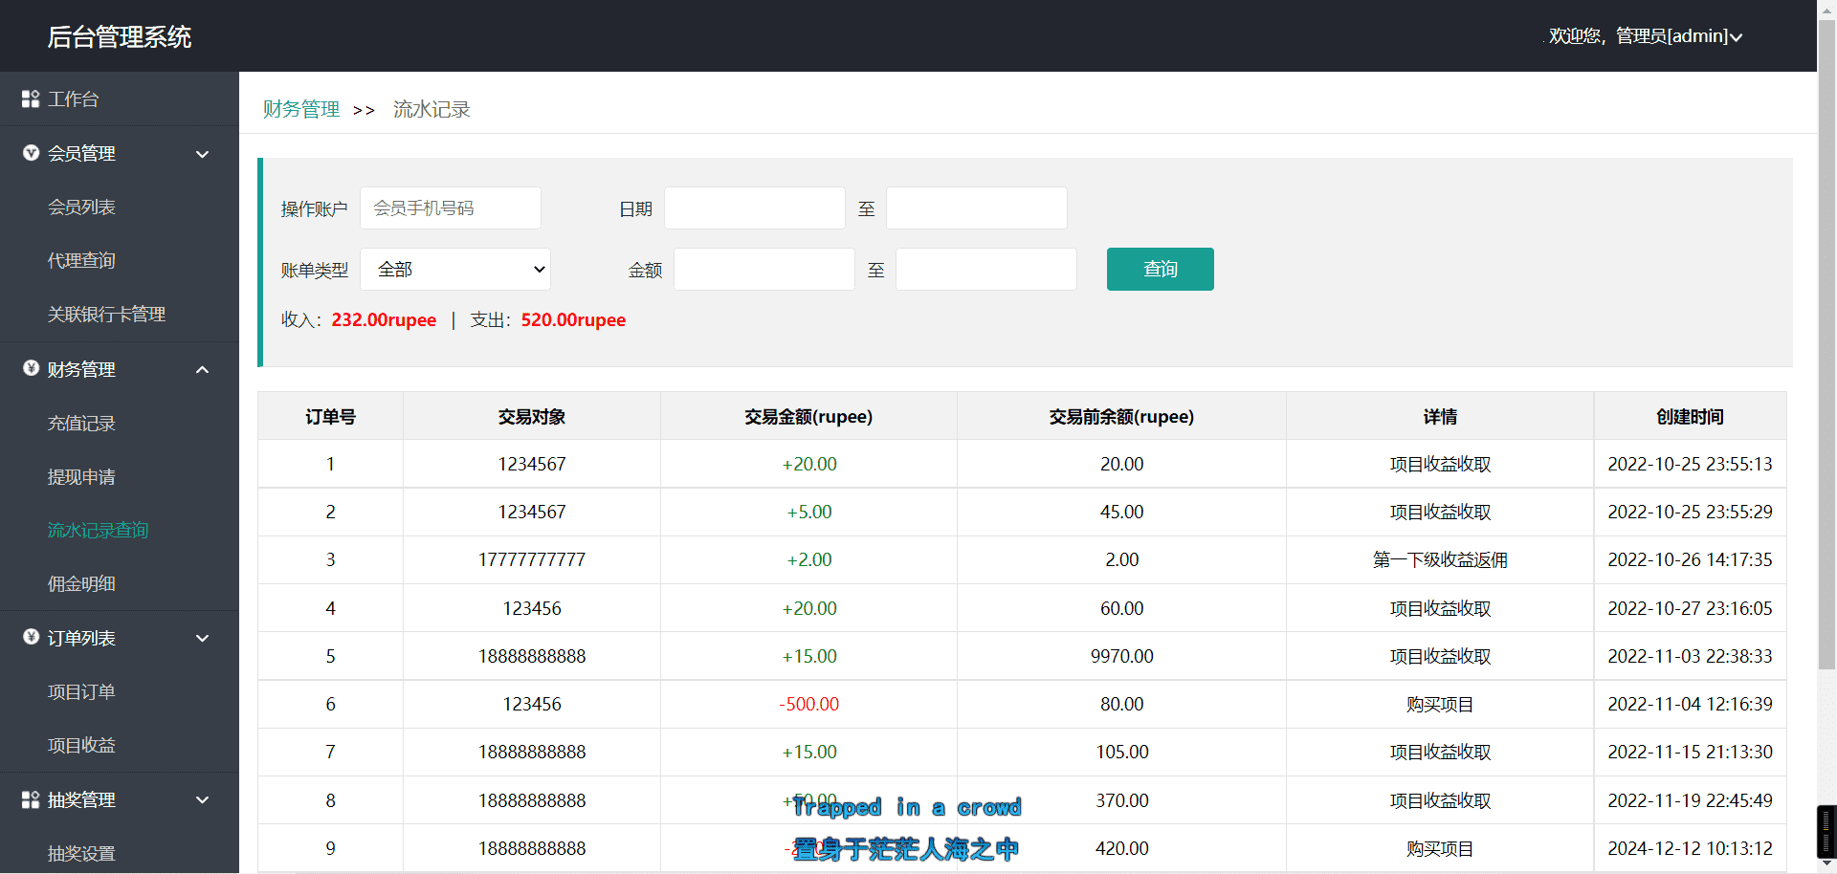This screenshot has width=1837, height=874.
Task: Open 关联银行卡管理 menu item
Action: [x=106, y=314]
